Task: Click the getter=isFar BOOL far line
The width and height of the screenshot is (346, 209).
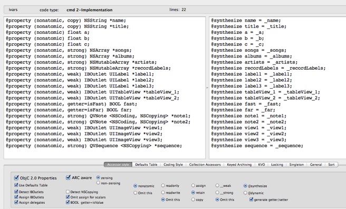Action: coord(69,110)
